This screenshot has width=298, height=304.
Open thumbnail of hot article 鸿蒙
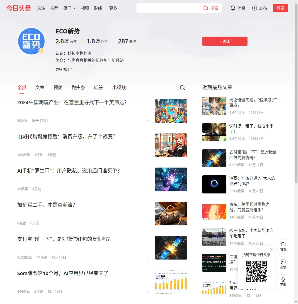[214, 184]
